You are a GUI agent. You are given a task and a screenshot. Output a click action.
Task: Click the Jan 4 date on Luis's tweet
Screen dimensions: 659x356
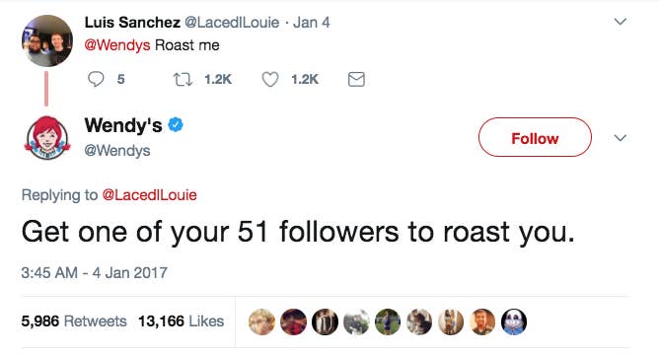(x=312, y=23)
